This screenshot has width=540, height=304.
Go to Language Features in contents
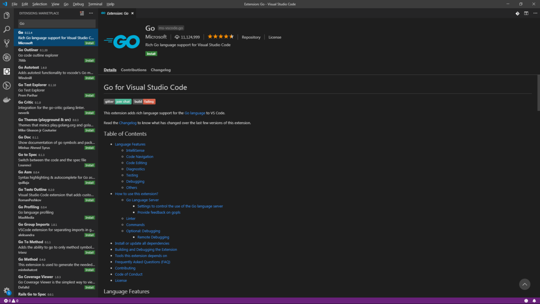coord(130,144)
